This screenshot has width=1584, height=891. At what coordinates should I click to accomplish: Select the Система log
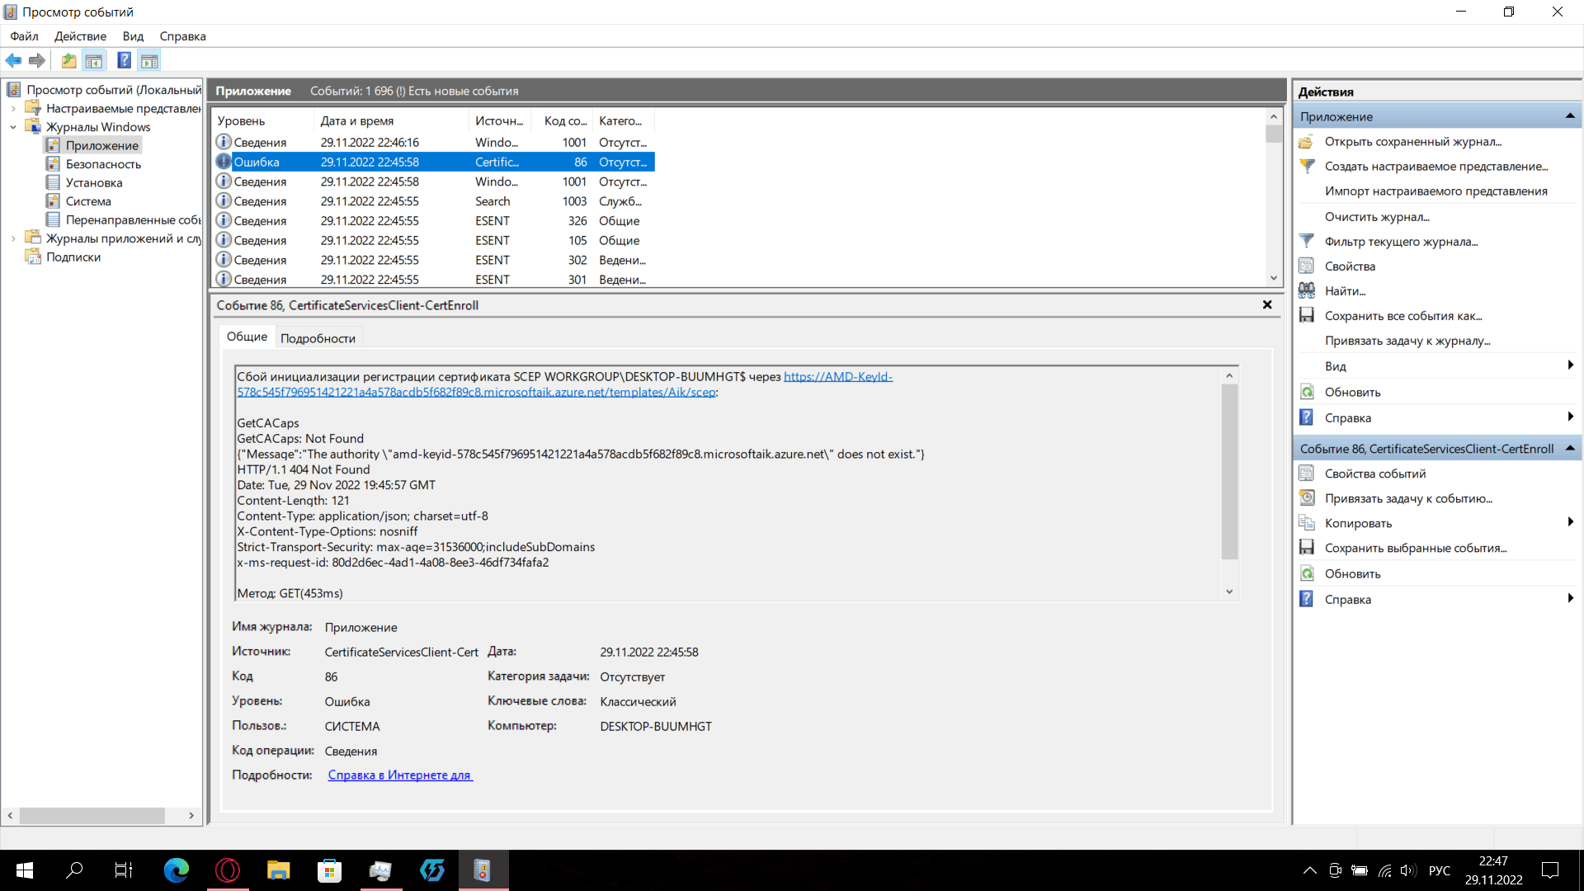(x=88, y=201)
